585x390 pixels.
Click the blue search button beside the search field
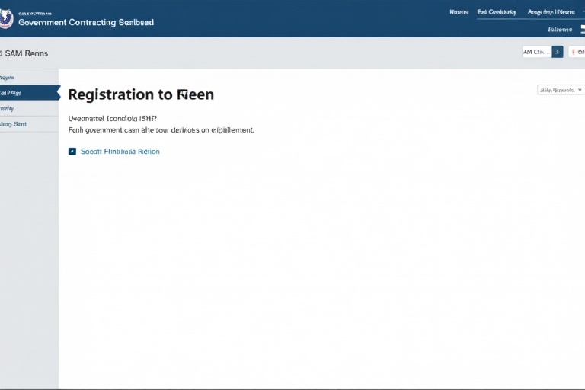[x=557, y=52]
